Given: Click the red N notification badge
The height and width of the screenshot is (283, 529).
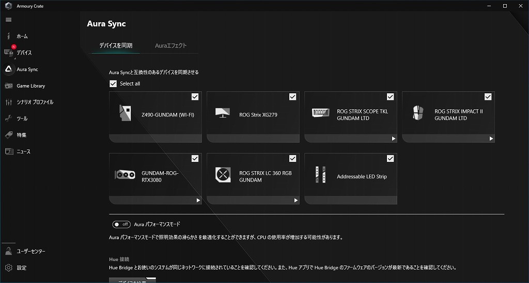Looking at the screenshot, I should pos(14,47).
